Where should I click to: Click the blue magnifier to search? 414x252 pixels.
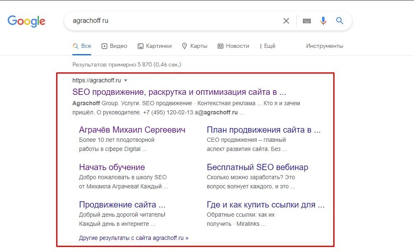(340, 20)
